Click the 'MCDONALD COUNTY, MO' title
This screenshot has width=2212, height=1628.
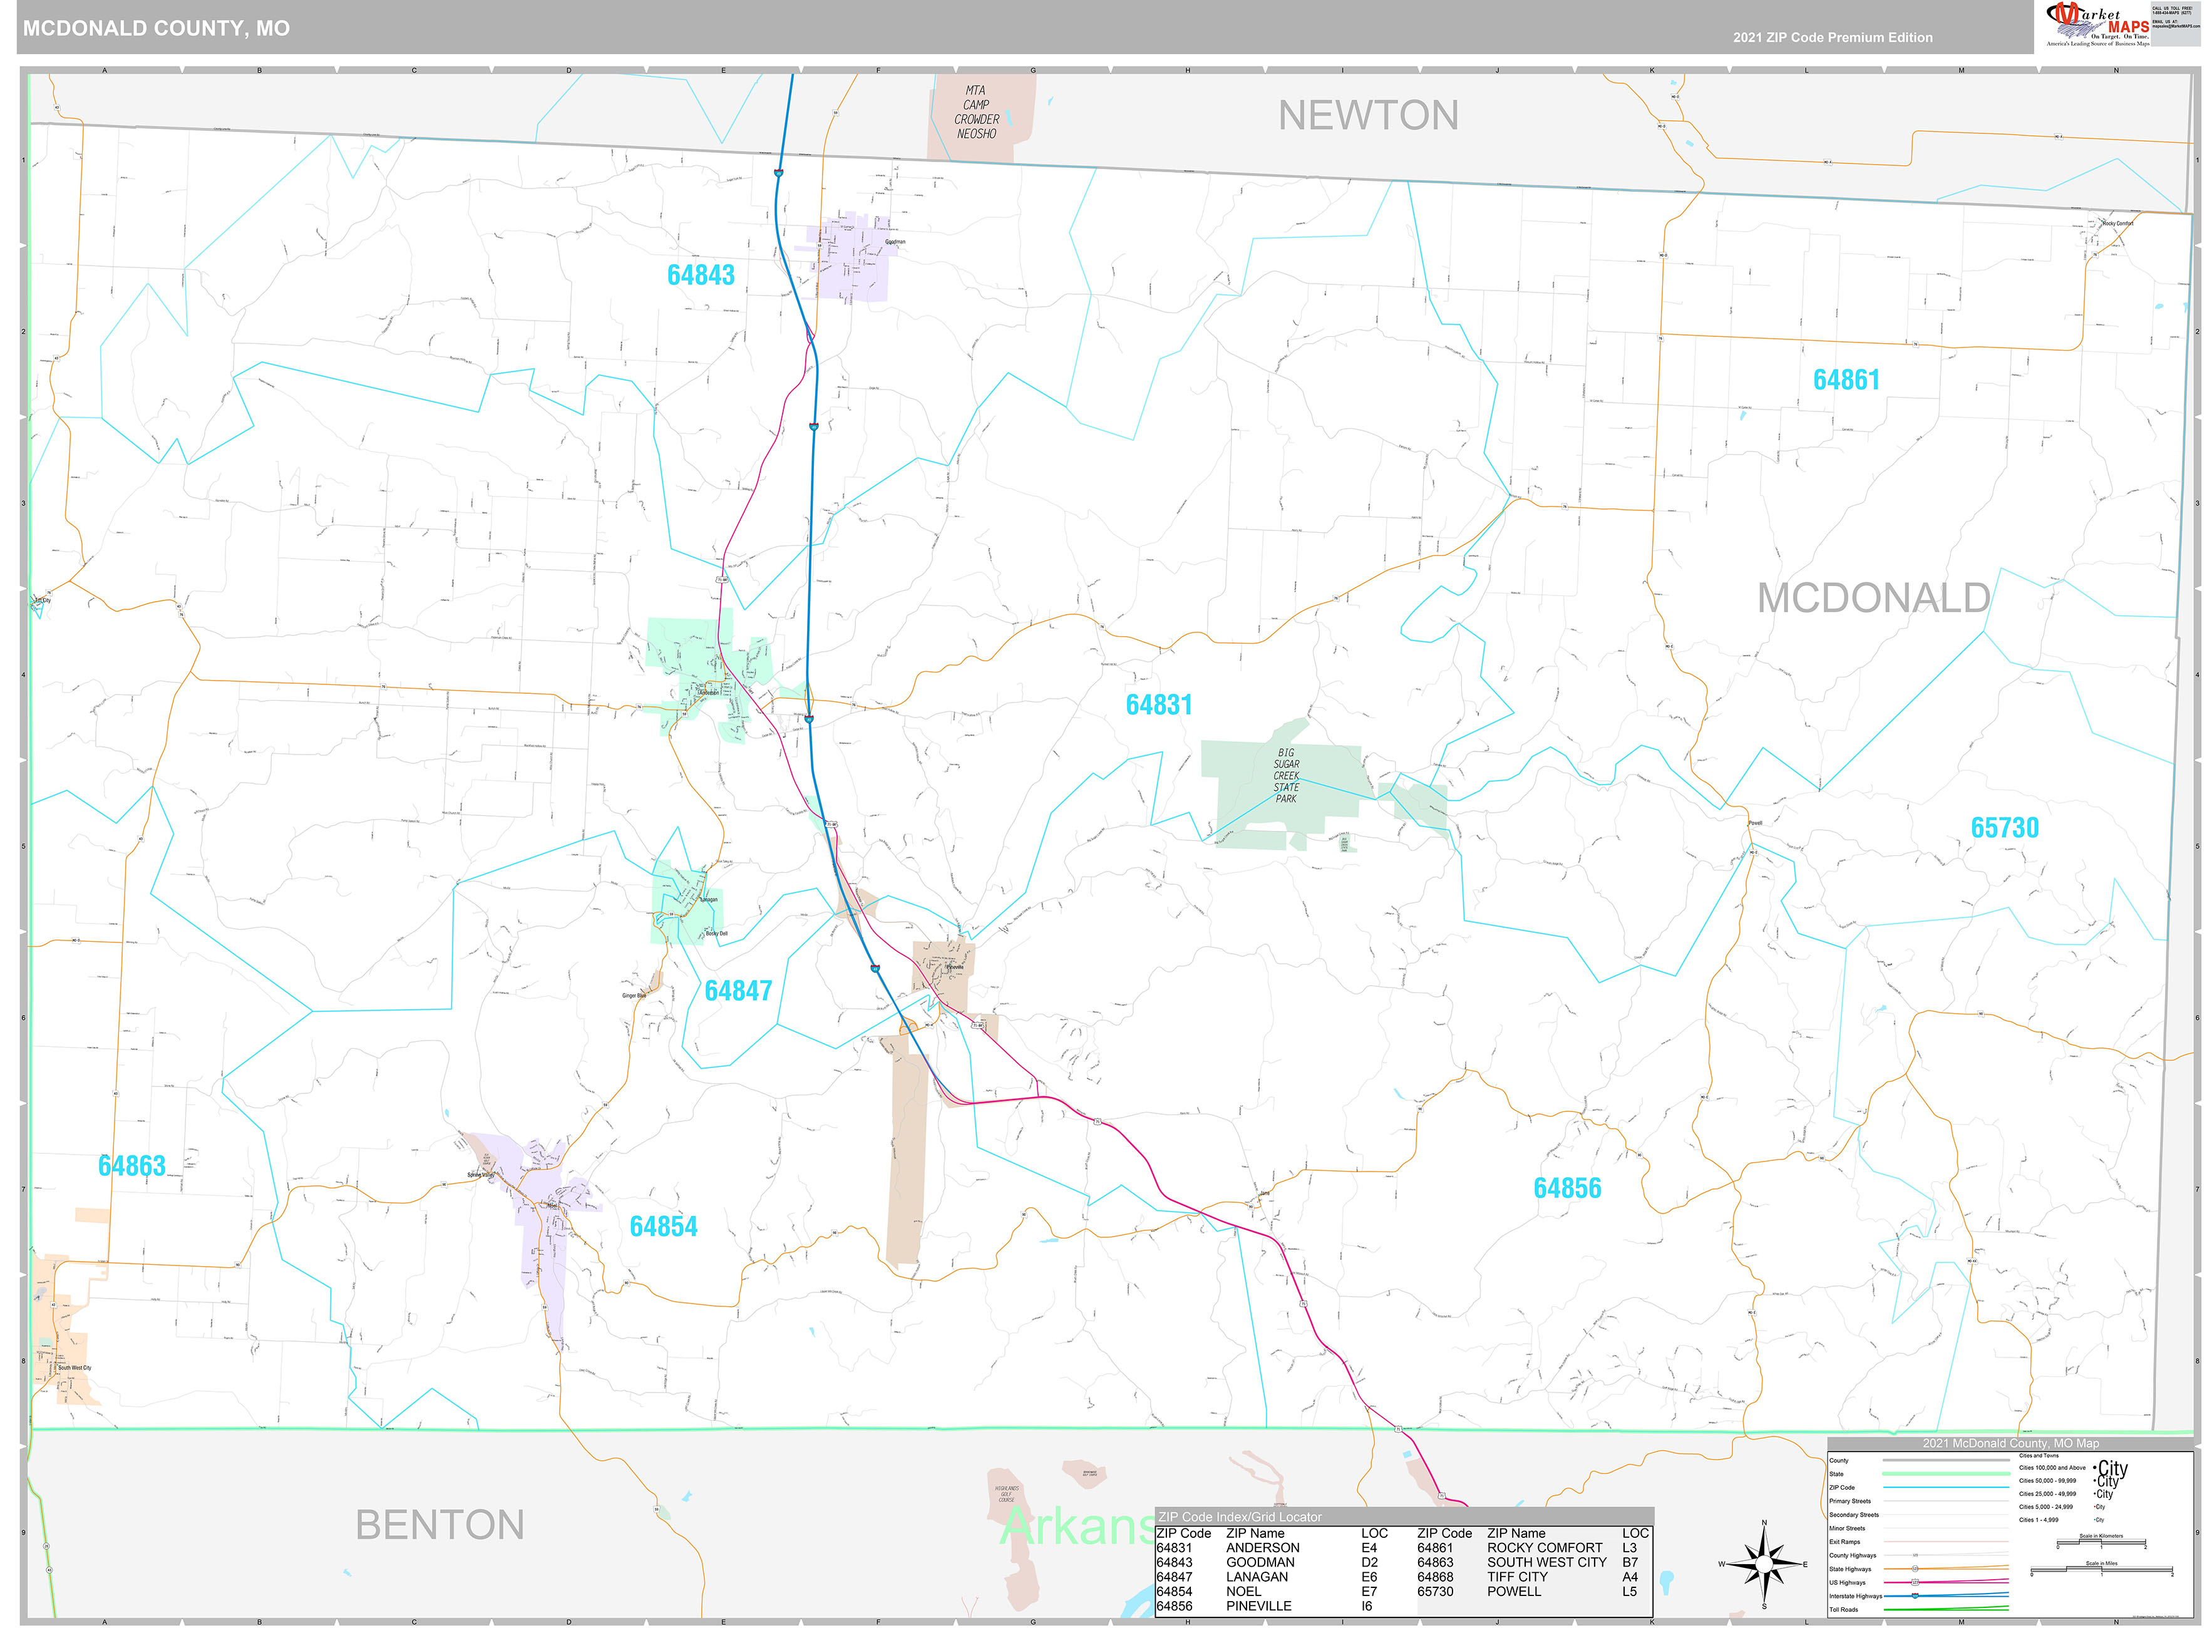157,28
